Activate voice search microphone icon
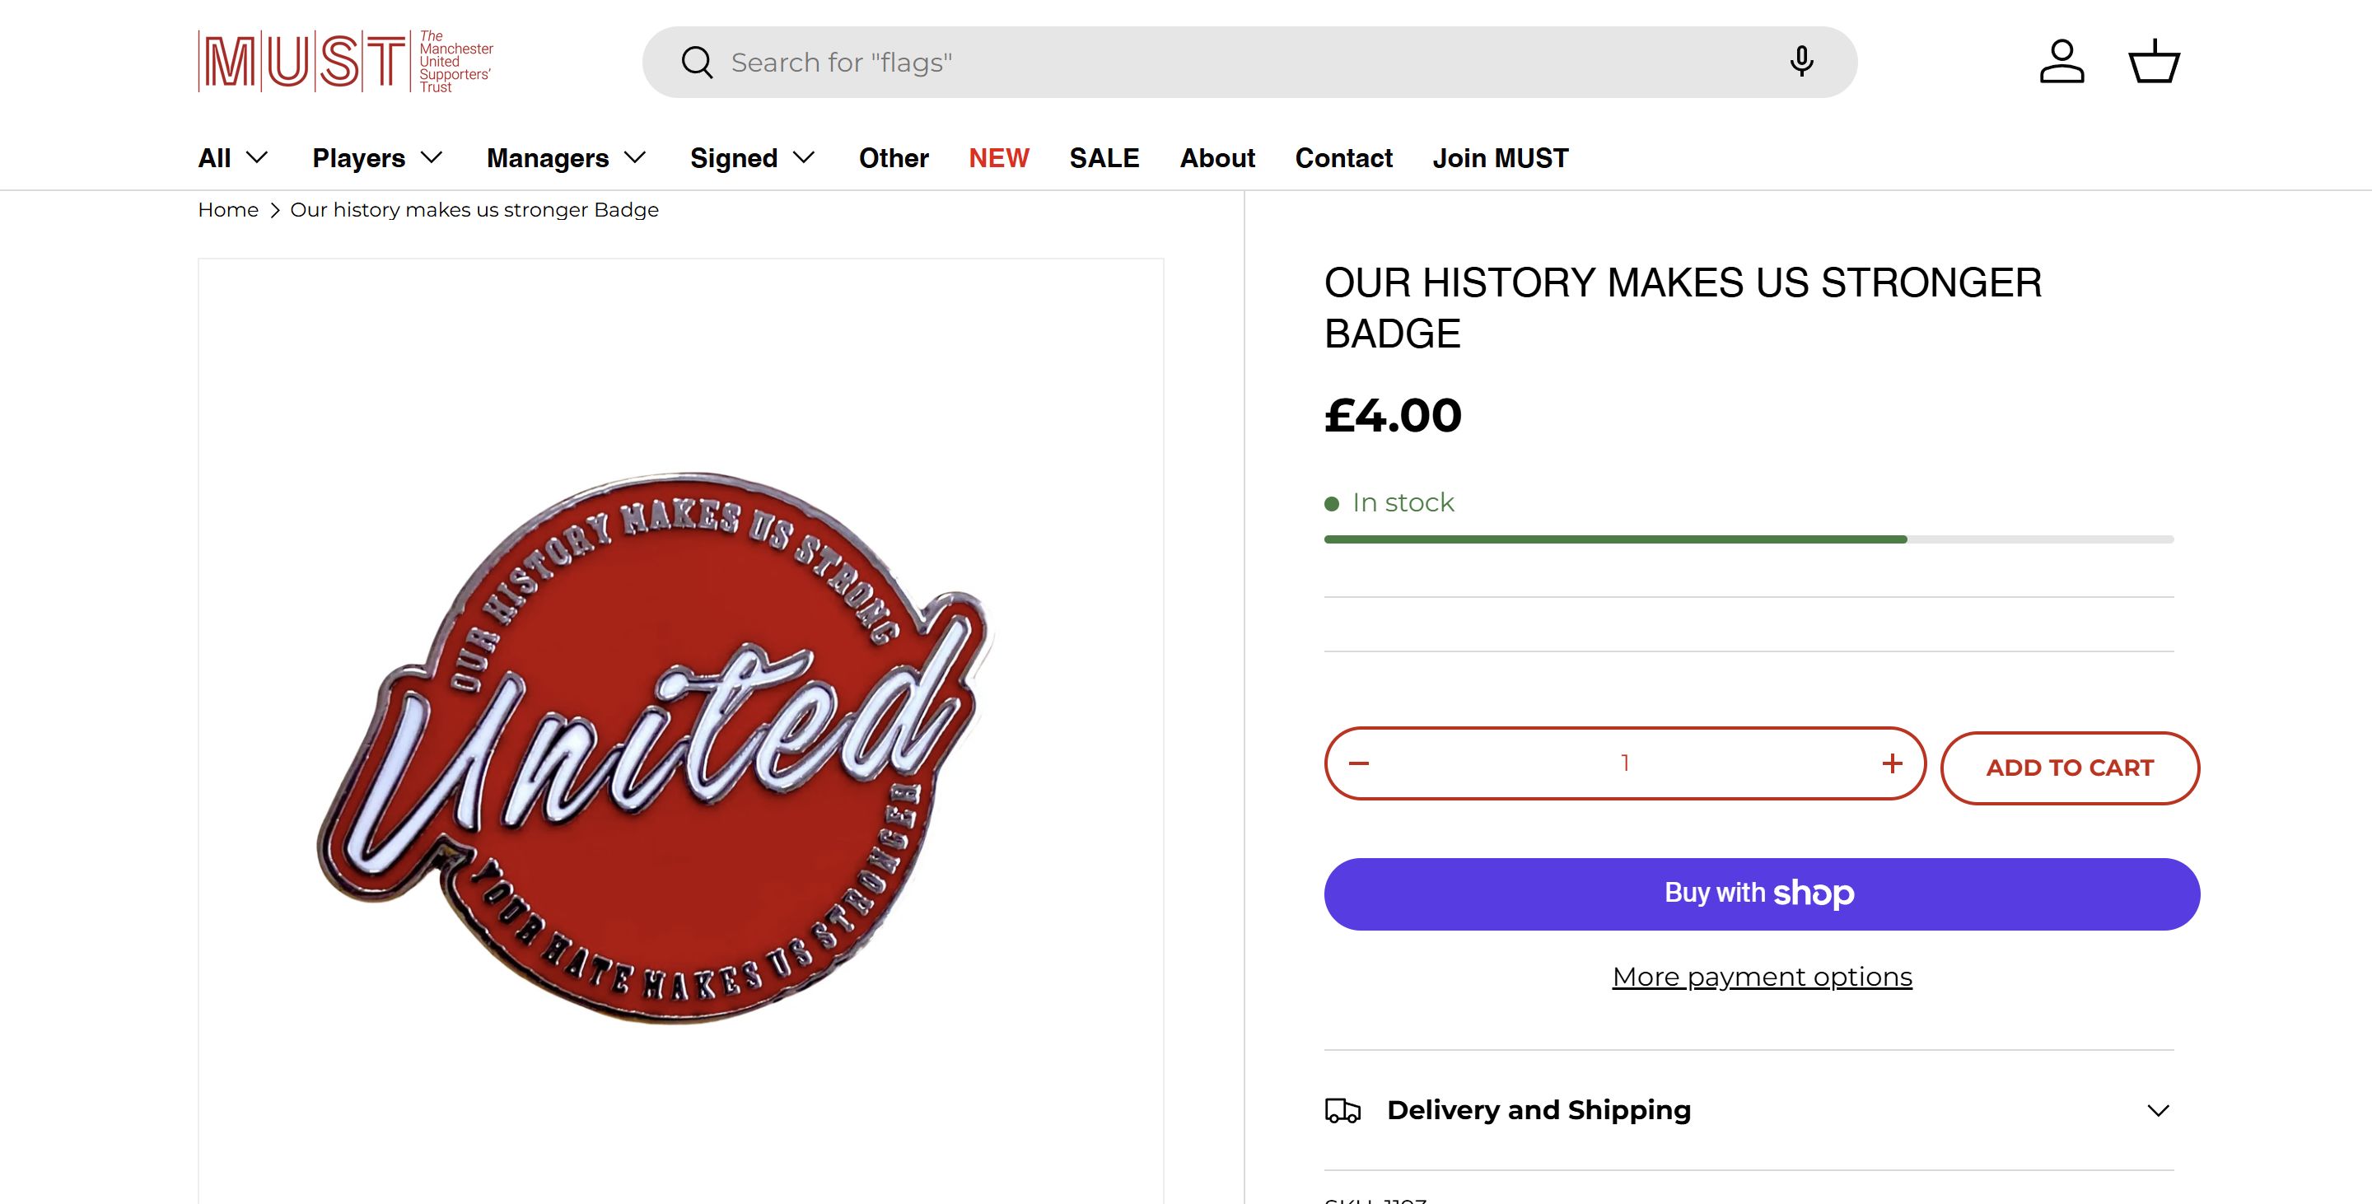The width and height of the screenshot is (2372, 1204). point(1801,62)
